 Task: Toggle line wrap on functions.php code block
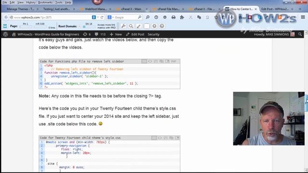pyautogui.click(x=156, y=62)
